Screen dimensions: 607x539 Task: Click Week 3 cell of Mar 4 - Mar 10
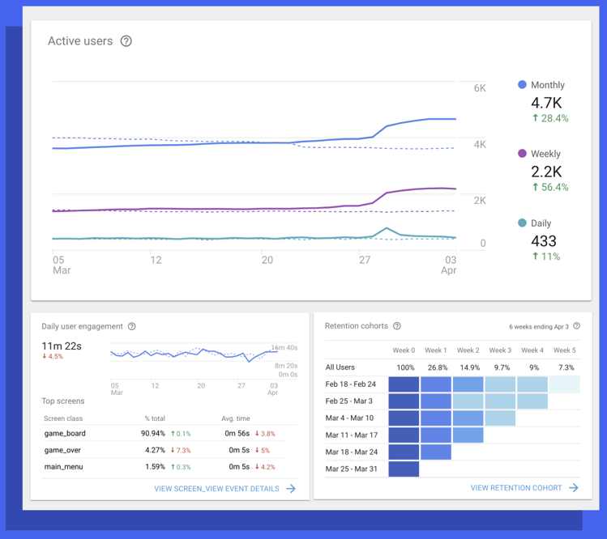pos(500,418)
